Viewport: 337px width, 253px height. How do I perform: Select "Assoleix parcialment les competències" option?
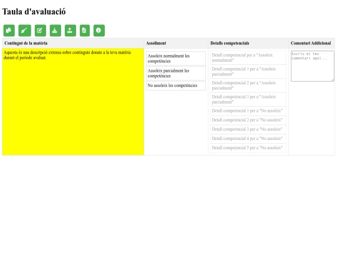point(176,73)
